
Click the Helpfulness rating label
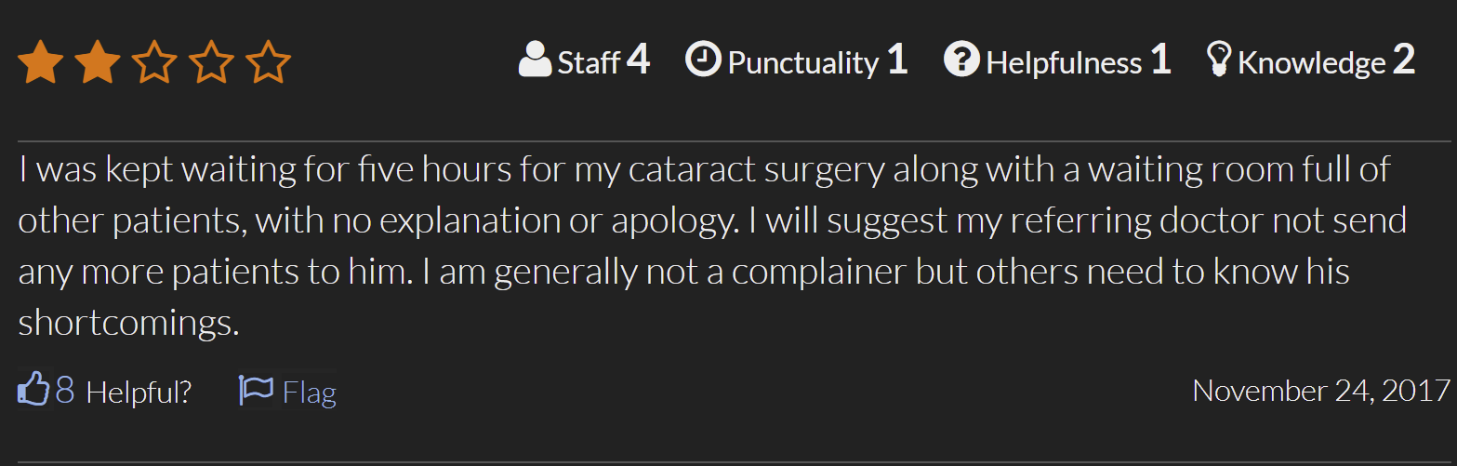coord(1064,63)
